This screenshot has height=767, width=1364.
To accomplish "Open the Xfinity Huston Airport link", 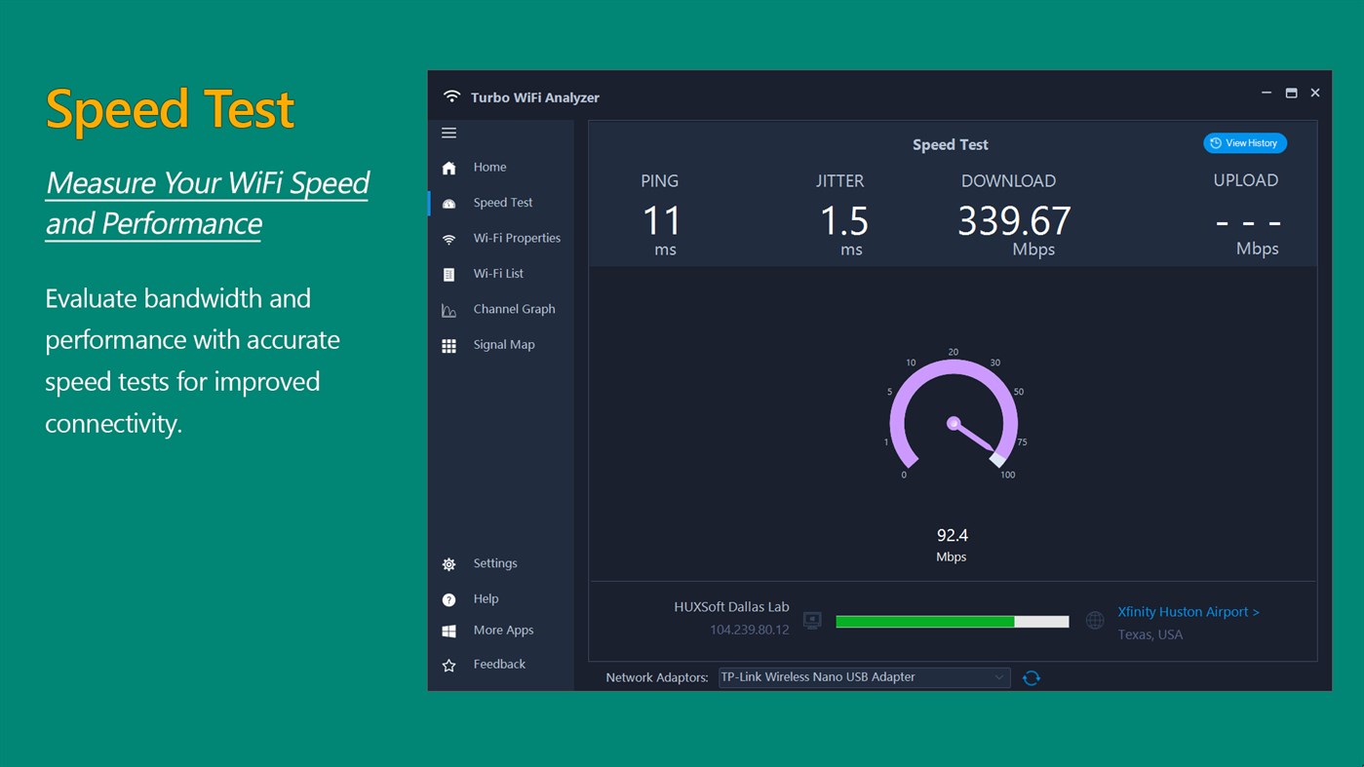I will [1188, 611].
